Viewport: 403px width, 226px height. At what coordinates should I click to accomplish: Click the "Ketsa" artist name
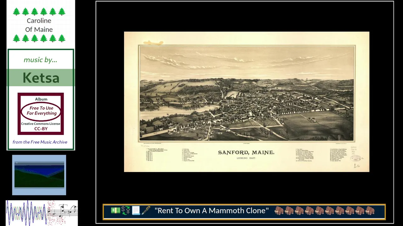(x=41, y=78)
